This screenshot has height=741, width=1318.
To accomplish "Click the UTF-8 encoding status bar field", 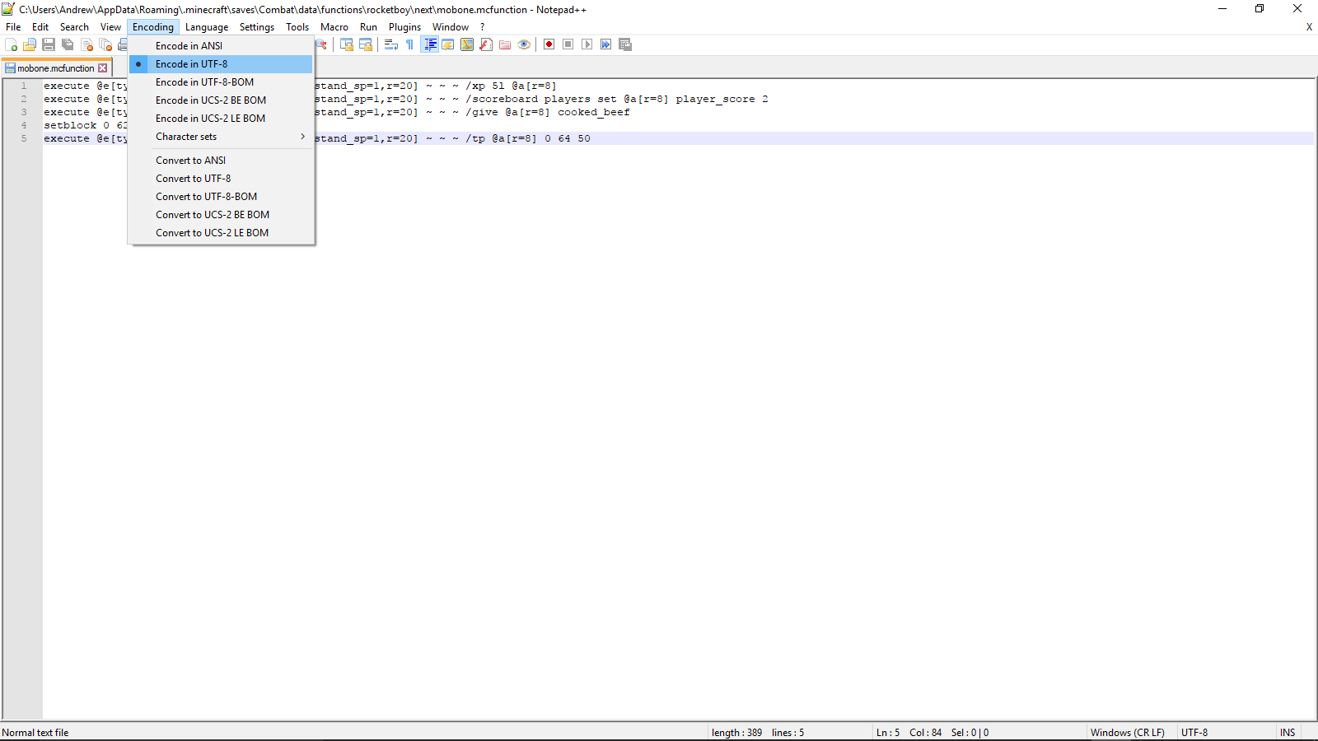I will [1226, 733].
